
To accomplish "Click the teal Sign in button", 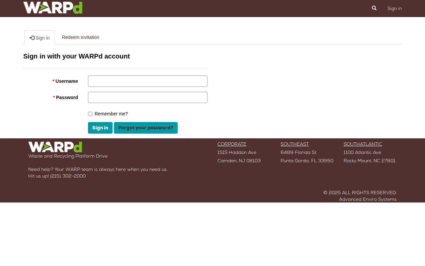I will click(100, 128).
